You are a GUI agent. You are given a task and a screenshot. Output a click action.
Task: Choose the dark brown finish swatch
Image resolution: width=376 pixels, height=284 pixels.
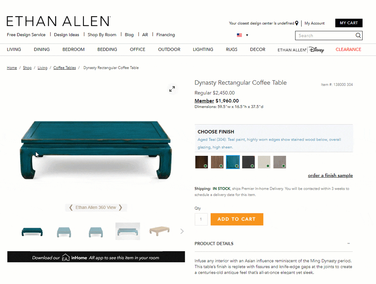click(x=201, y=162)
